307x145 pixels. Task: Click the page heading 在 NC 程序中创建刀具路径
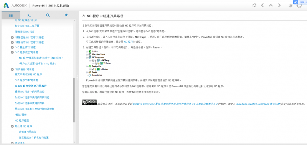tap(103, 16)
